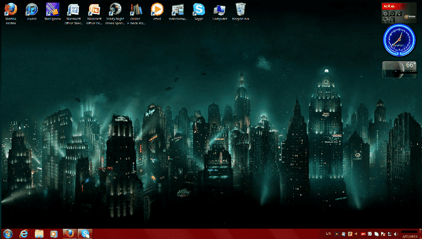Open the orange play-button media player shortcut

point(157,12)
